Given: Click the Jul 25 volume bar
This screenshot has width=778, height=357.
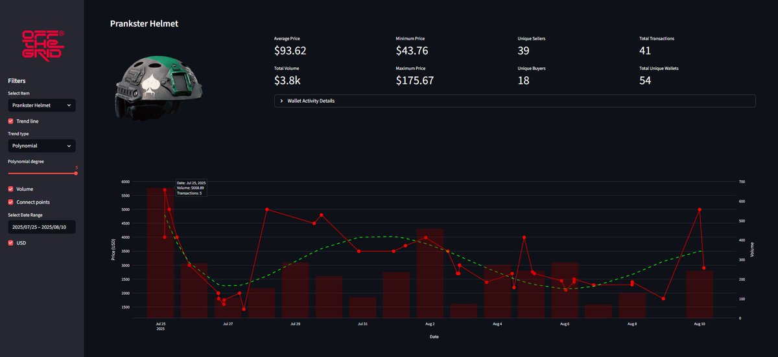Looking at the screenshot, I should tap(161, 253).
